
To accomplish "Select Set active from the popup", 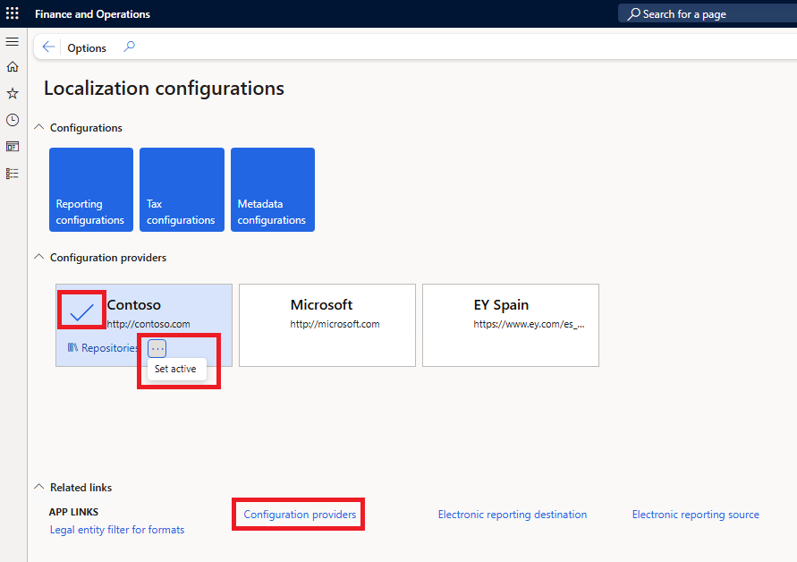I will [x=175, y=369].
